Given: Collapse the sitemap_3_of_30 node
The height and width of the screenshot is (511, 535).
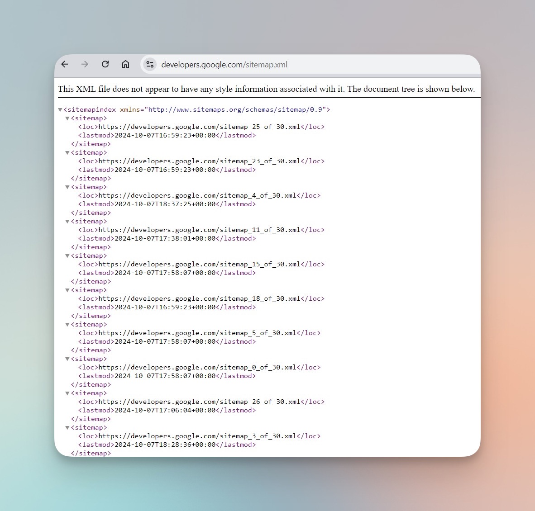Looking at the screenshot, I should pos(67,427).
